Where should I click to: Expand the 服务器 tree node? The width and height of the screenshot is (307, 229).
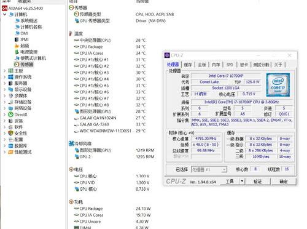tap(4, 83)
